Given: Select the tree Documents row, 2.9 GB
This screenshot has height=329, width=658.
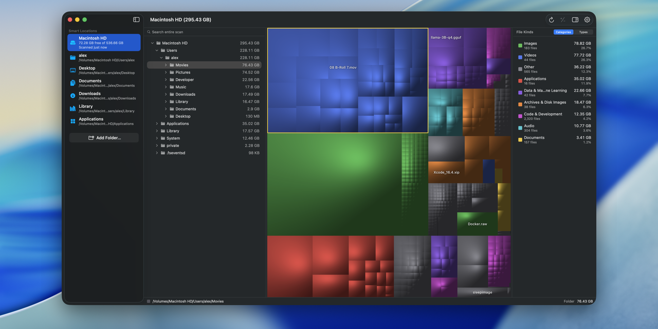Looking at the screenshot, I should tap(204, 109).
